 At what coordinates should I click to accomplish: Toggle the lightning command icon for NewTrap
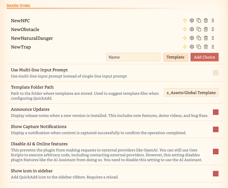click(185, 47)
